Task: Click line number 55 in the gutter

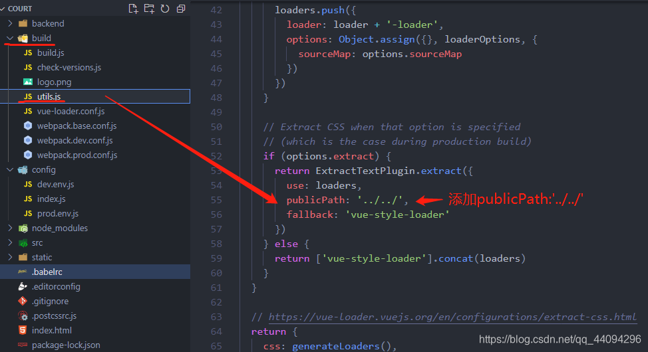Action: [x=216, y=200]
